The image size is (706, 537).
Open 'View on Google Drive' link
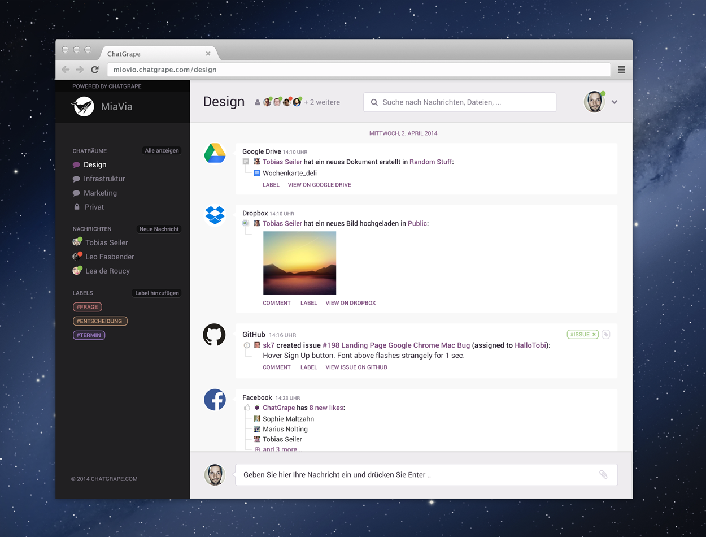pos(319,185)
